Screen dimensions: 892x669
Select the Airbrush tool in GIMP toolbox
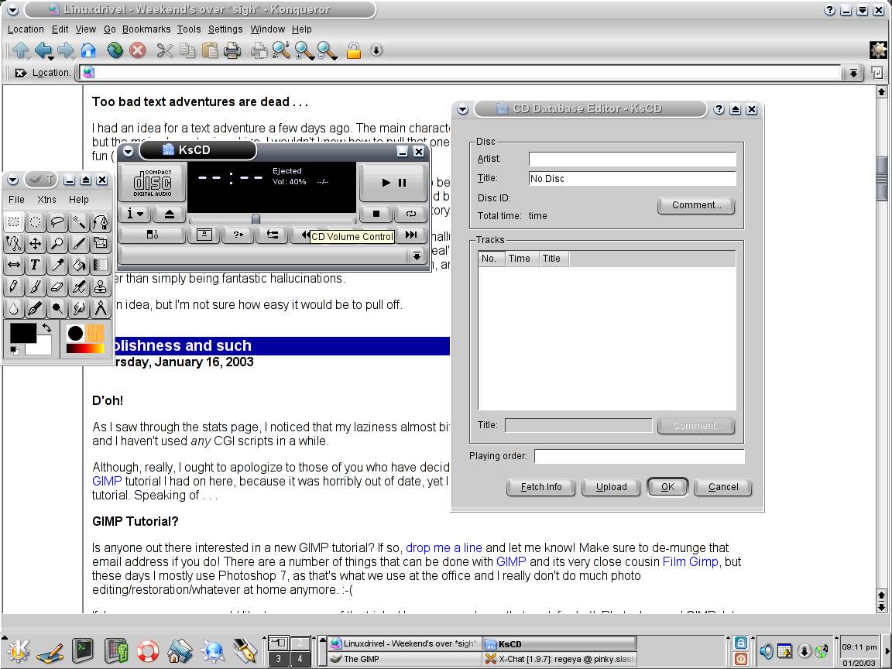78,286
